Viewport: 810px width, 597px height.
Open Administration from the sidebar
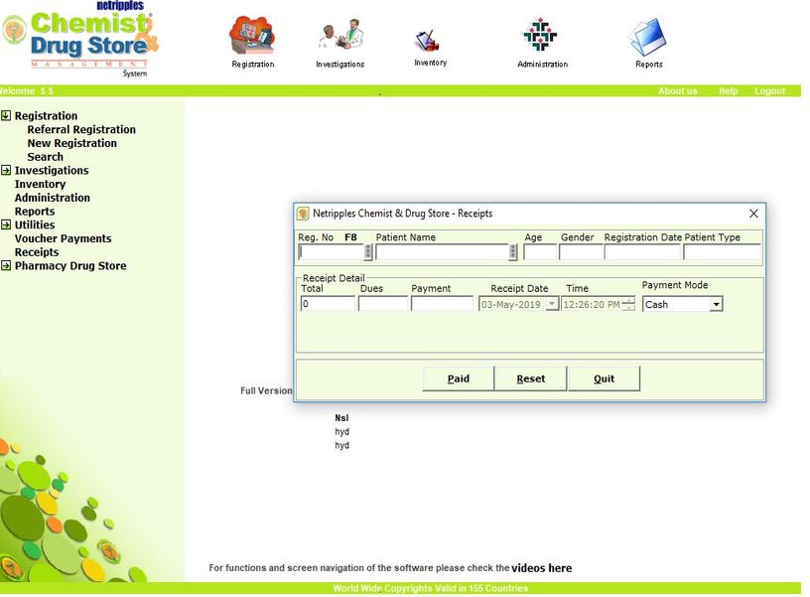point(53,198)
